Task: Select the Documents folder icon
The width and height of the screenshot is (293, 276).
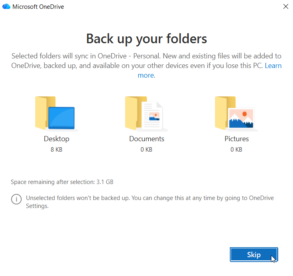Action: 146,113
